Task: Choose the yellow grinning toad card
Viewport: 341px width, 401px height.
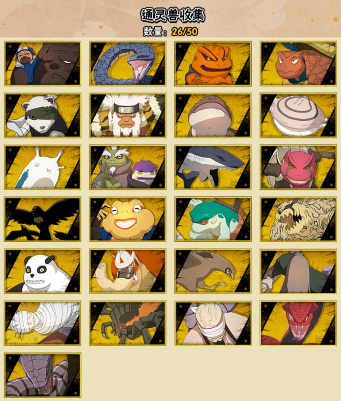Action: click(127, 219)
